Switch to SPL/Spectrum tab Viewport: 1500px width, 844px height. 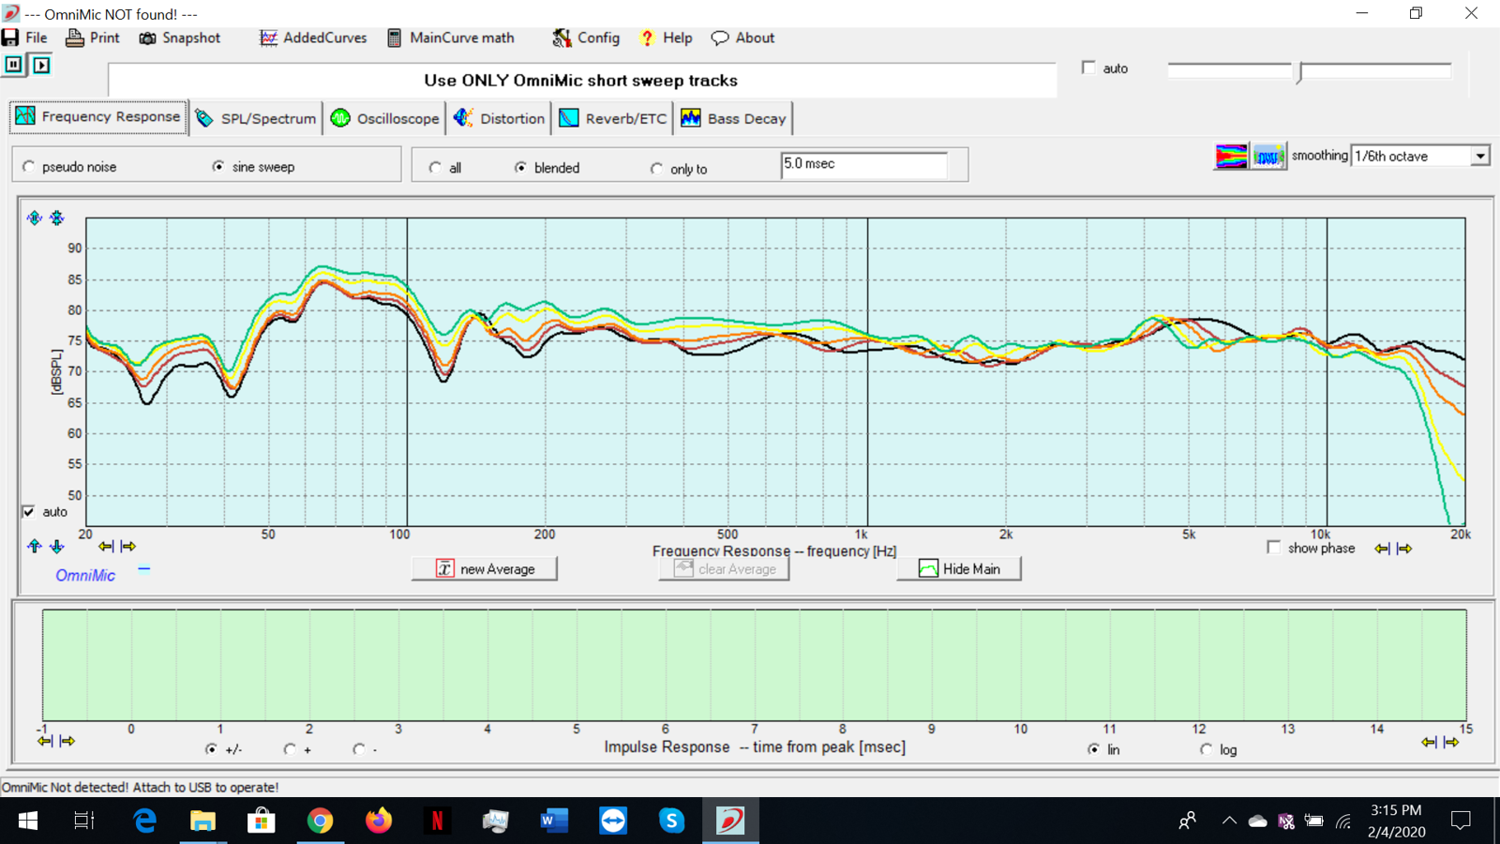(x=256, y=118)
